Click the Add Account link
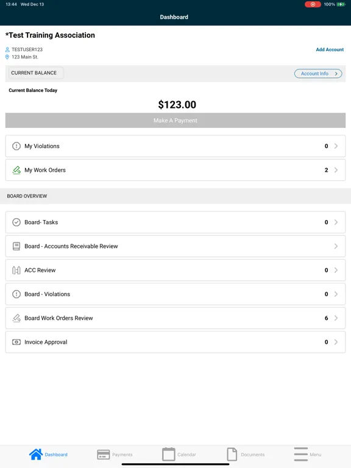Viewport: 351px width, 468px height. pos(330,49)
